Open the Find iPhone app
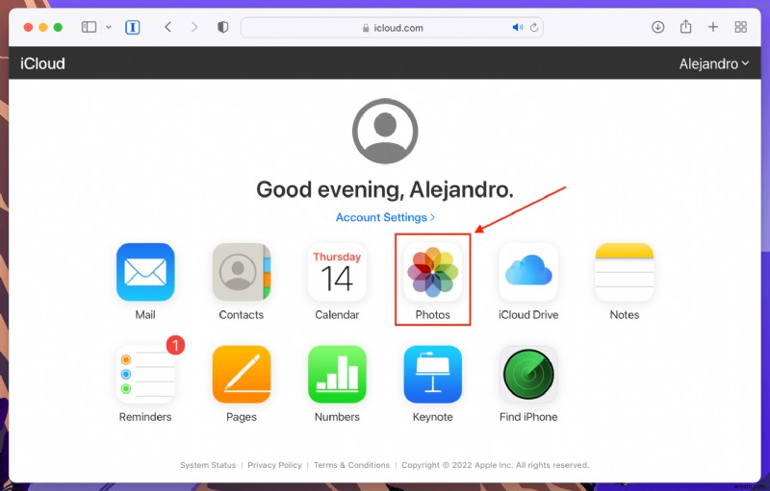This screenshot has height=491, width=770. 528,375
